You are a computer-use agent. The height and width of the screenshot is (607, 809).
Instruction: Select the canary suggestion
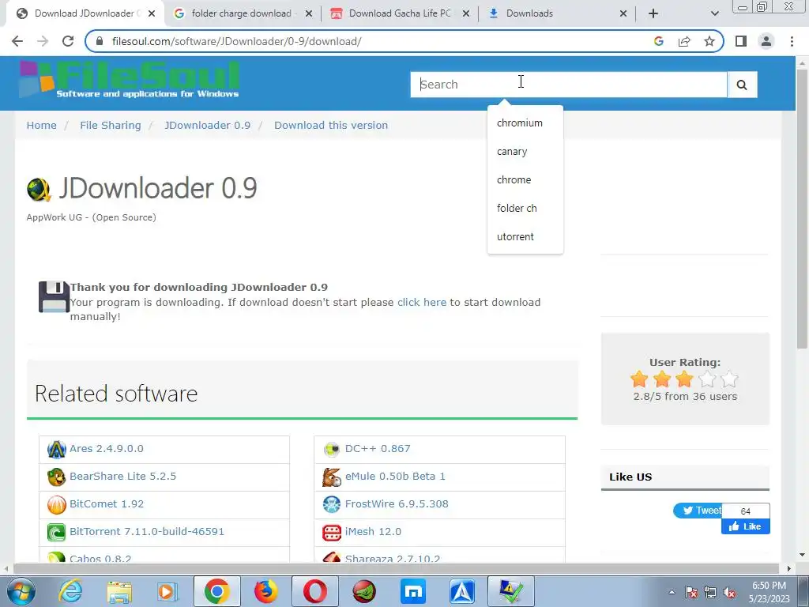coord(525,151)
